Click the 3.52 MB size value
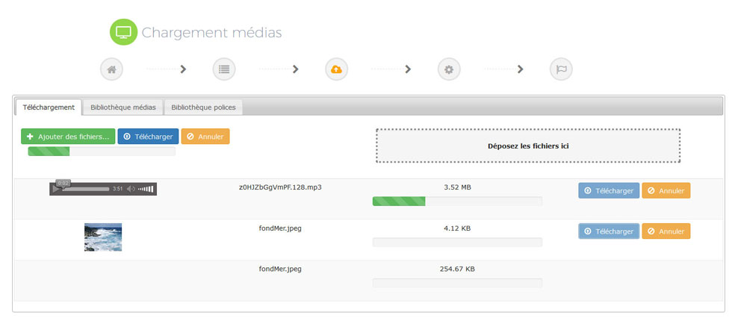Image resolution: width=747 pixels, height=324 pixels. [457, 187]
